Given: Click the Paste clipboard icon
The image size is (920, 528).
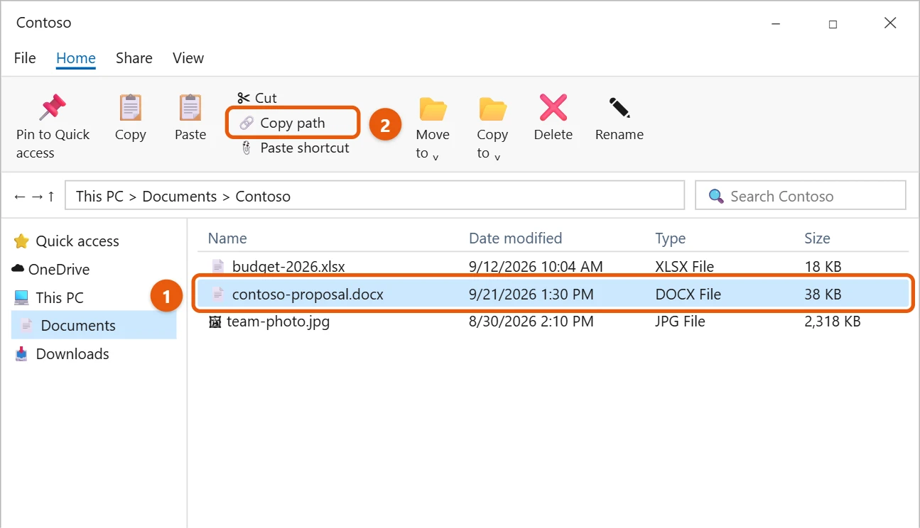Looking at the screenshot, I should tap(190, 107).
